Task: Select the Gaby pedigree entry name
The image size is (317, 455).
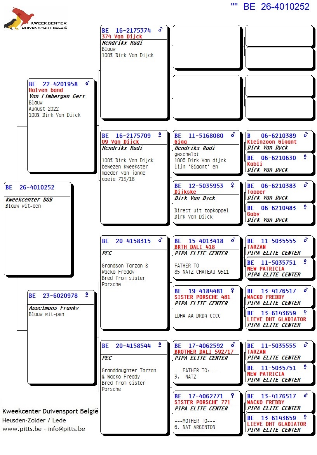Action: [253, 214]
